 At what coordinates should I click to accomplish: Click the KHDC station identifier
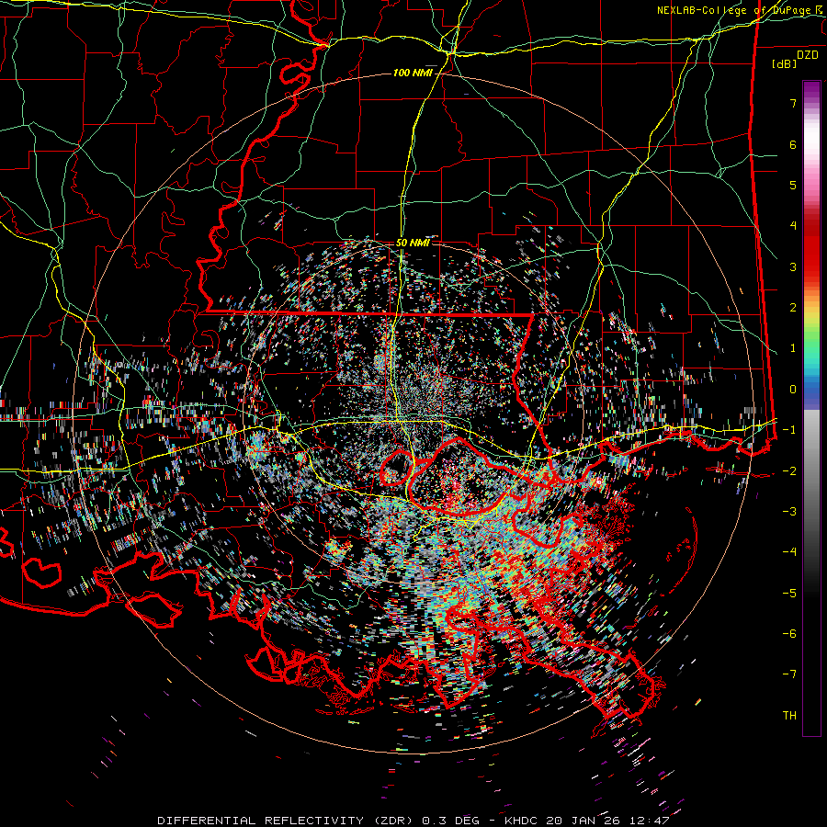pyautogui.click(x=523, y=821)
